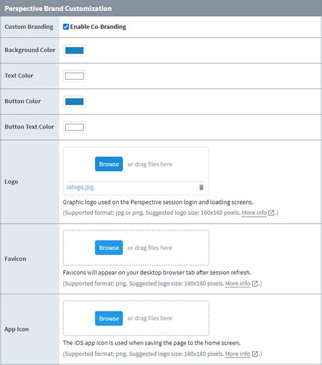Click Browse in the Logo section
Viewport: 322px width, 365px height.
point(109,164)
